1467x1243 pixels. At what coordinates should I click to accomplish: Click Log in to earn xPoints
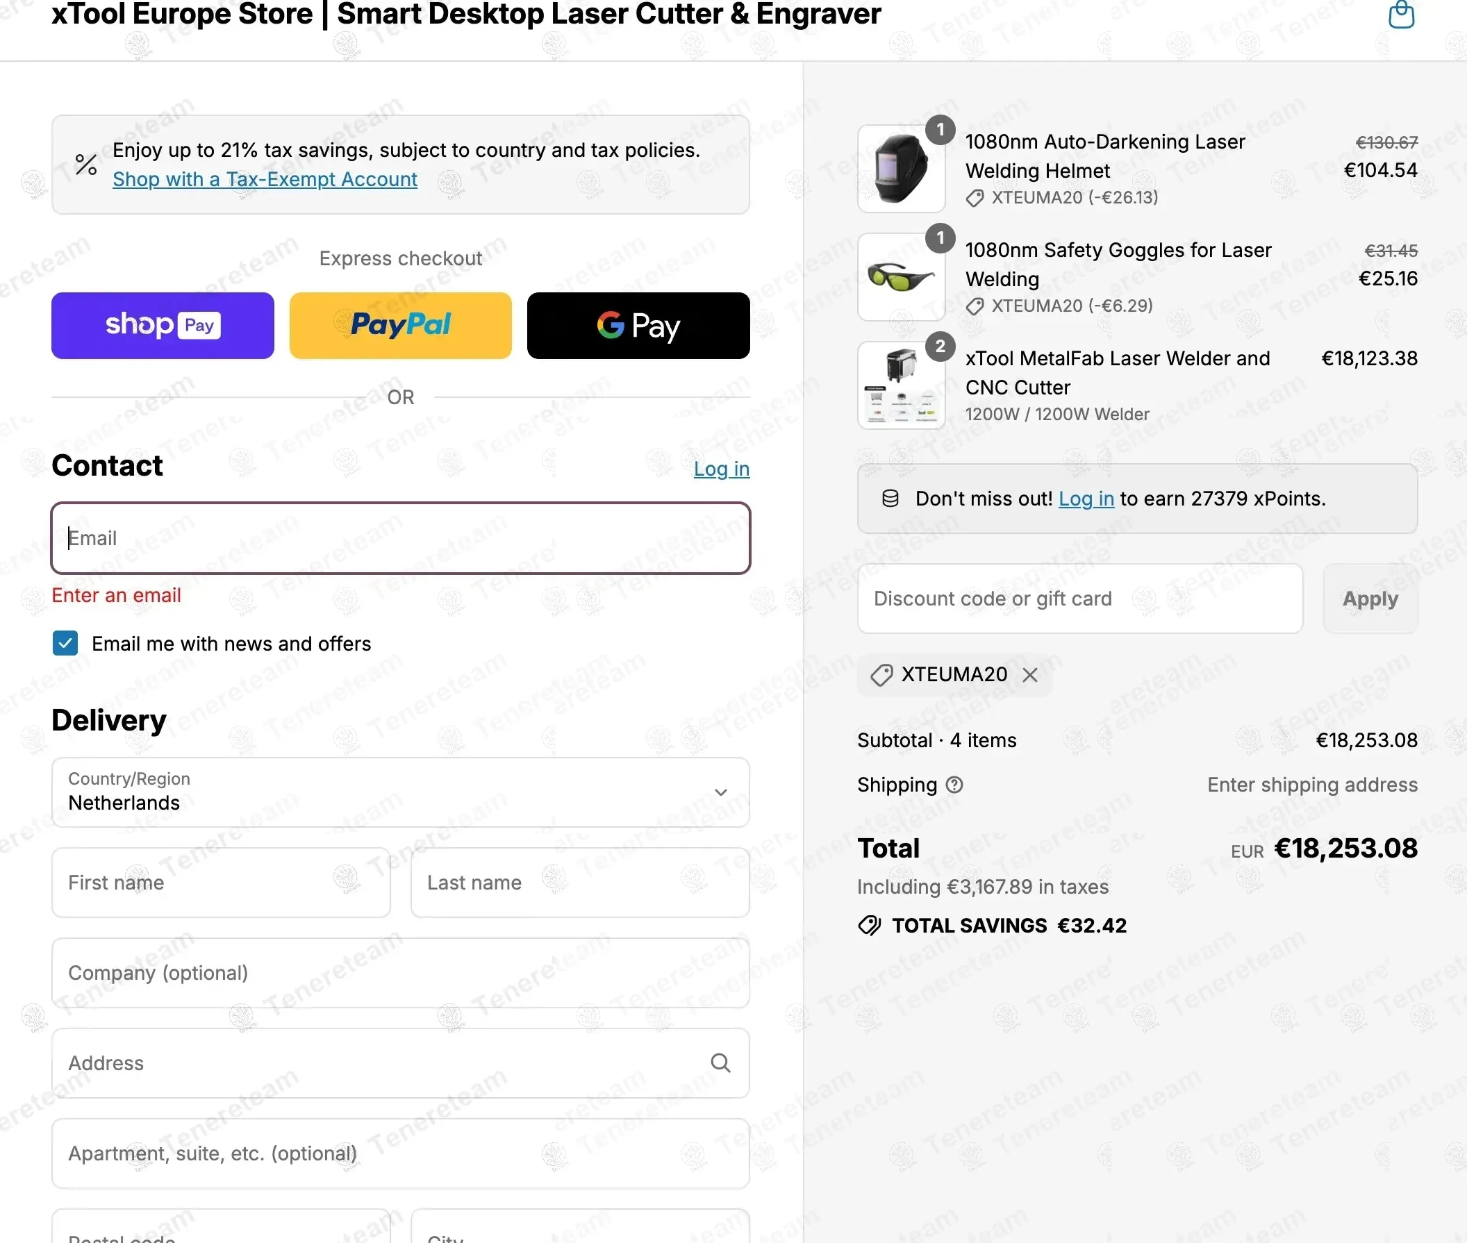[x=1086, y=499]
